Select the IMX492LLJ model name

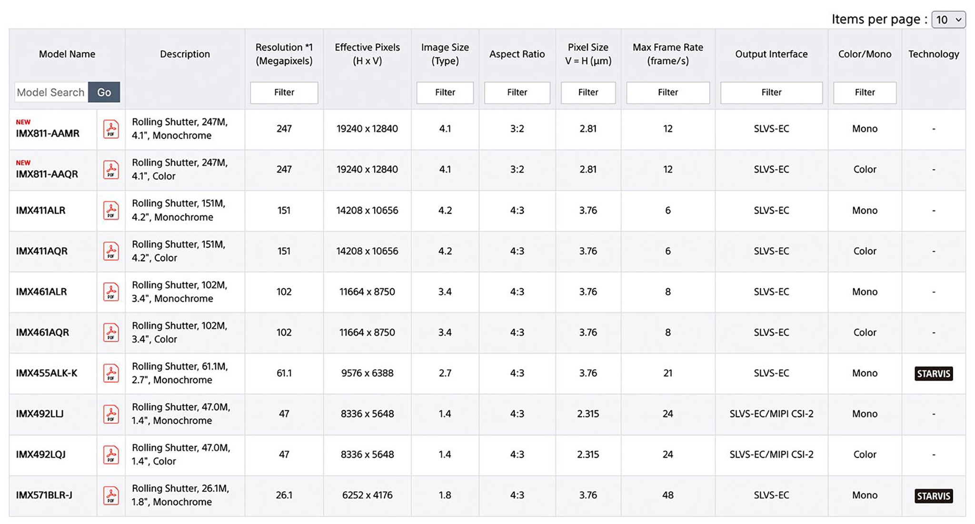click(40, 414)
